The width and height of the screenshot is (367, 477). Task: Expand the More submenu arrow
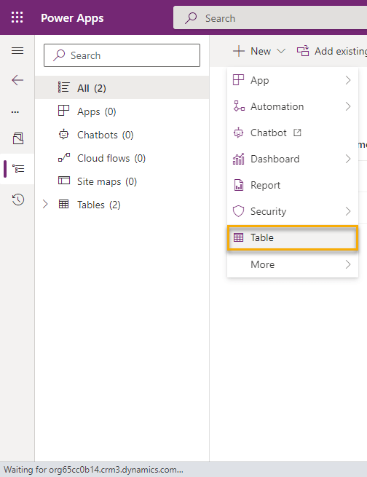pos(348,264)
